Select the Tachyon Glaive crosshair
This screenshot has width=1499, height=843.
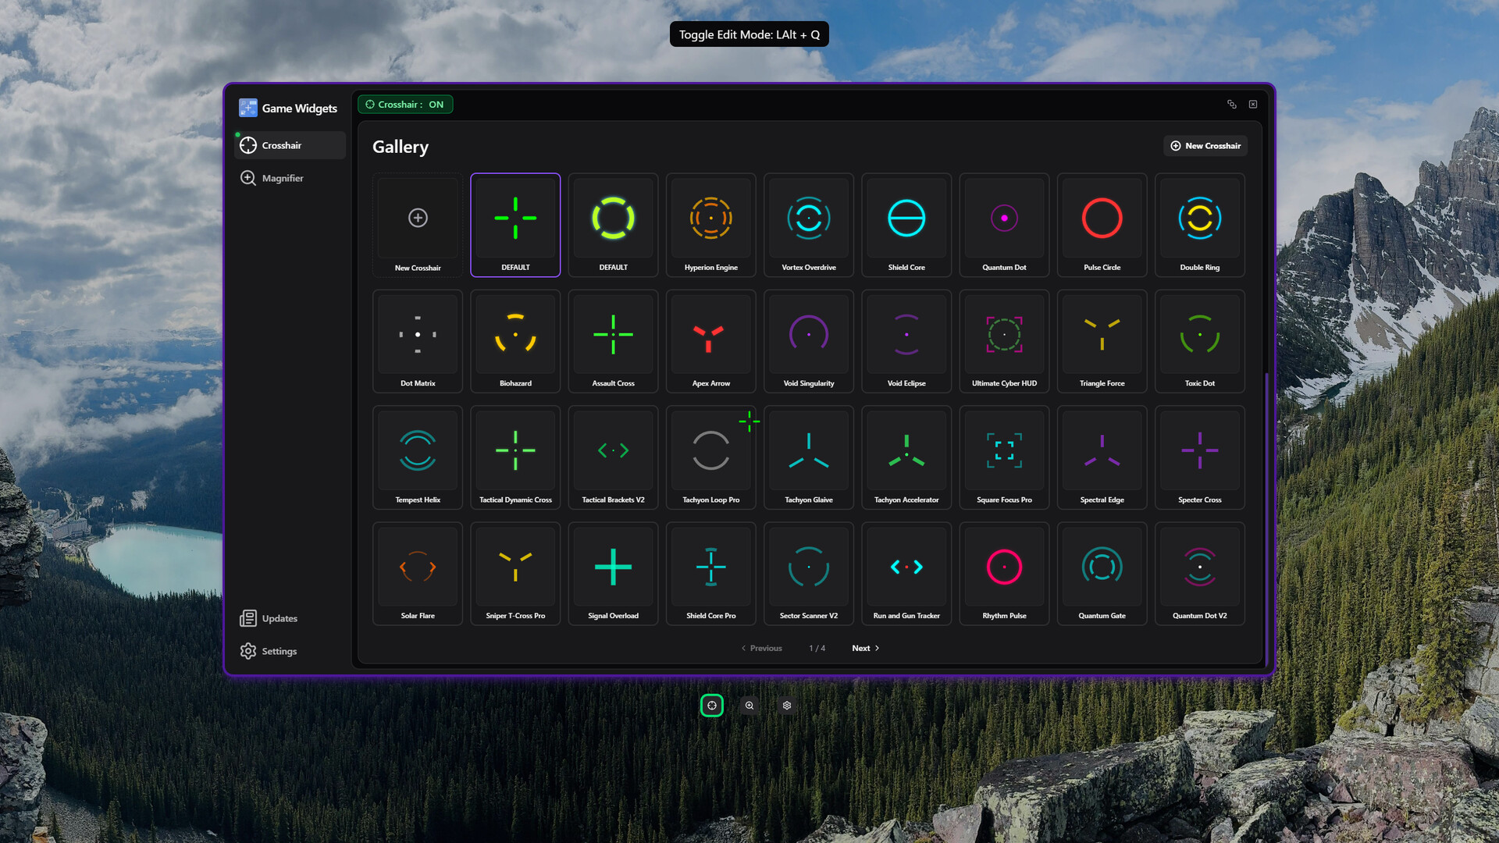pyautogui.click(x=809, y=457)
